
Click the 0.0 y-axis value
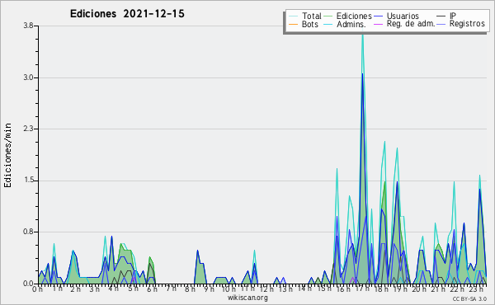28,284
